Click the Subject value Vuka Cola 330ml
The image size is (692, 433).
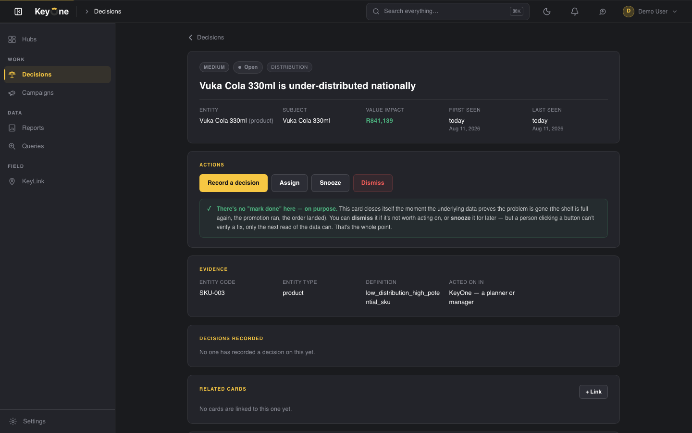pyautogui.click(x=307, y=121)
